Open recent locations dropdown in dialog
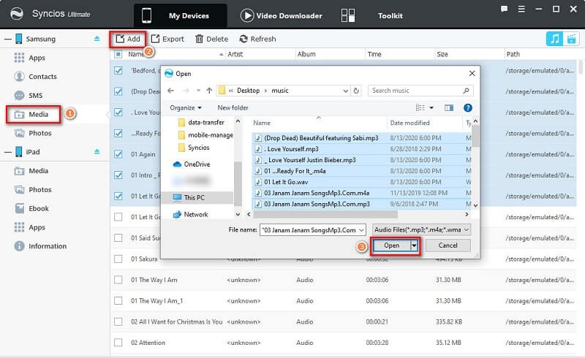Viewport: 585px width, 358px height. point(198,91)
